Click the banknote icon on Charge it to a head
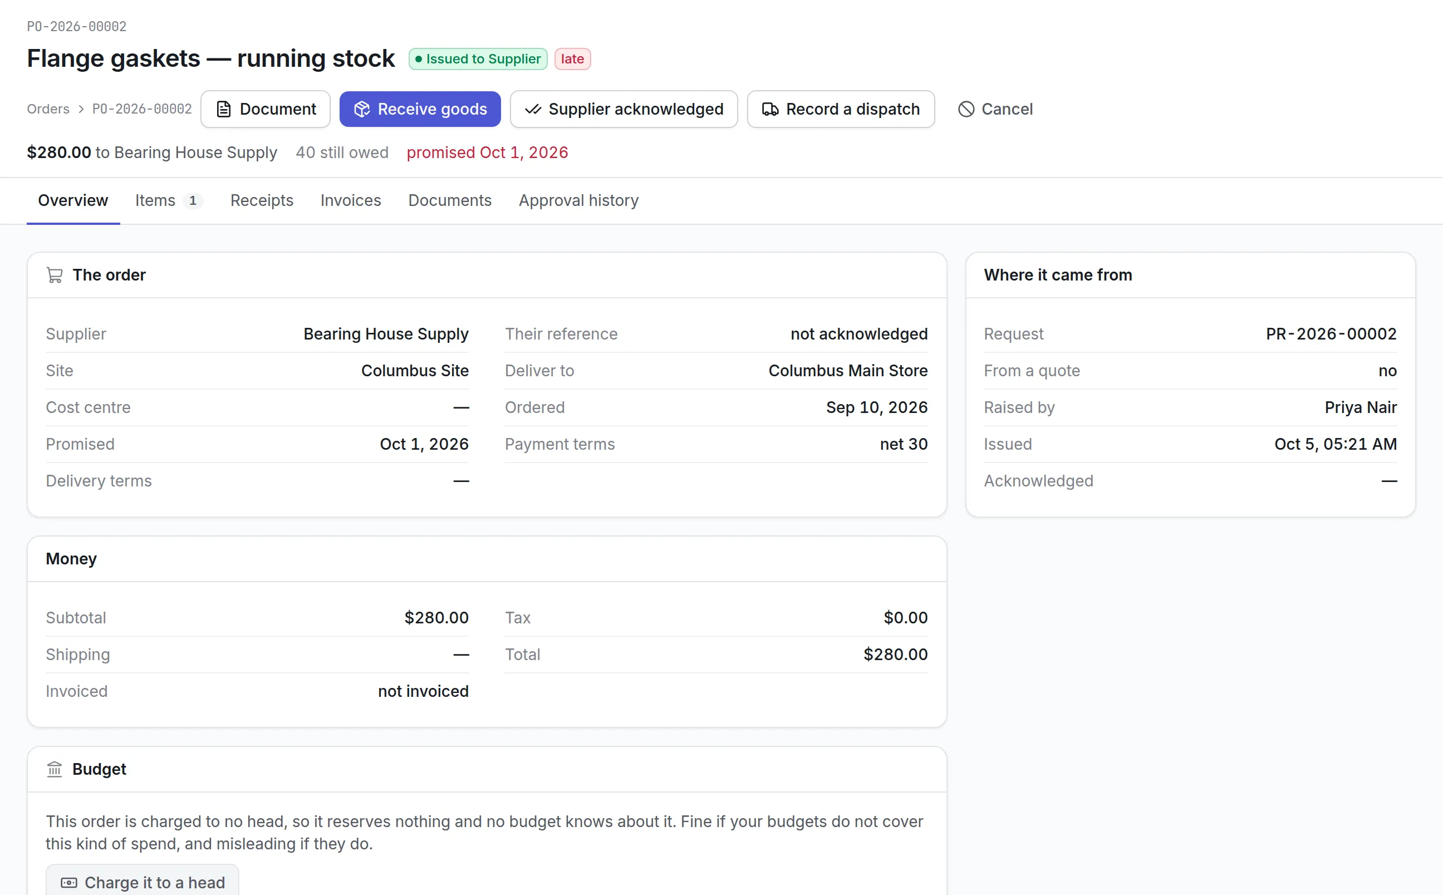 click(x=68, y=883)
